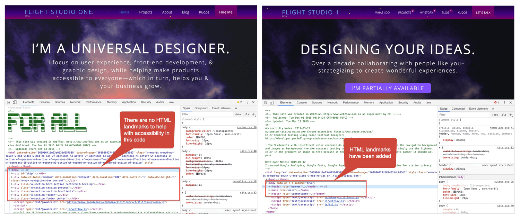Close the left DevTools panel
The image size is (520, 220).
point(253,102)
